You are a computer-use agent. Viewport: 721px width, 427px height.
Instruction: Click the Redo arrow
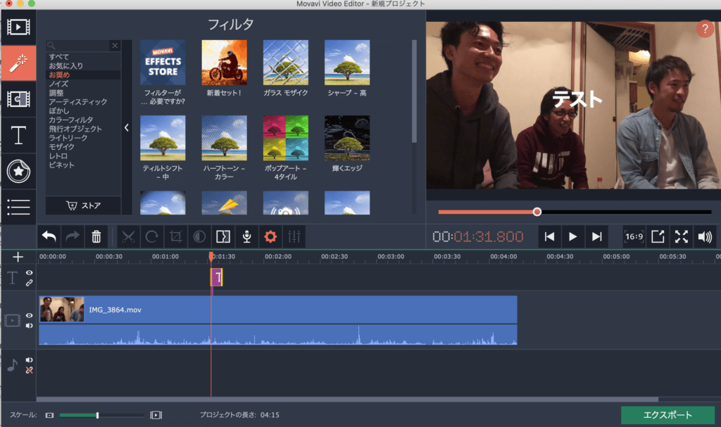coord(73,236)
